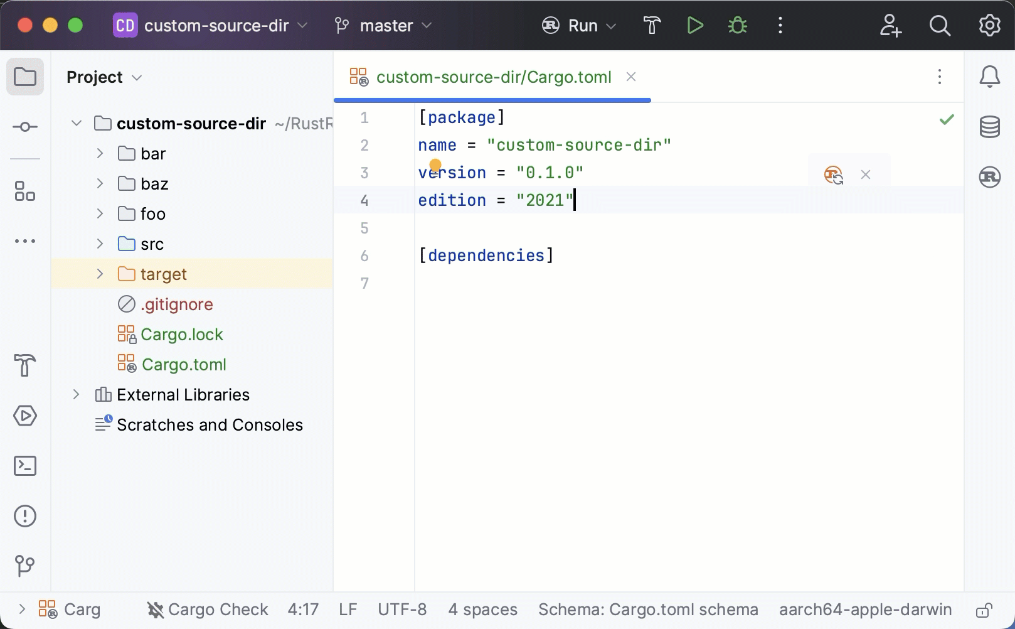Run the app with the green play icon
1015x629 pixels.
point(694,25)
